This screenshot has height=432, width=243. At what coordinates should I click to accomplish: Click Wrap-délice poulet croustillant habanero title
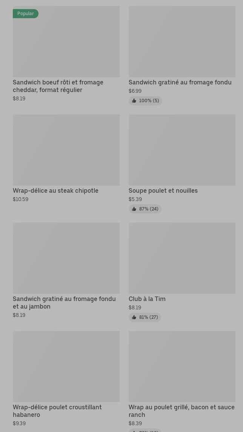coord(57,411)
